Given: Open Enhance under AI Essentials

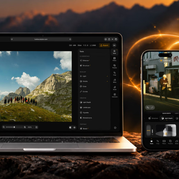Looking at the screenshot, I should point(94,60).
